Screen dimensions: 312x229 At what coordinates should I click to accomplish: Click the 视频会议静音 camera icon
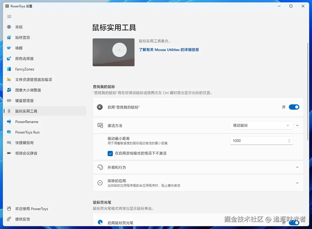[9, 153]
